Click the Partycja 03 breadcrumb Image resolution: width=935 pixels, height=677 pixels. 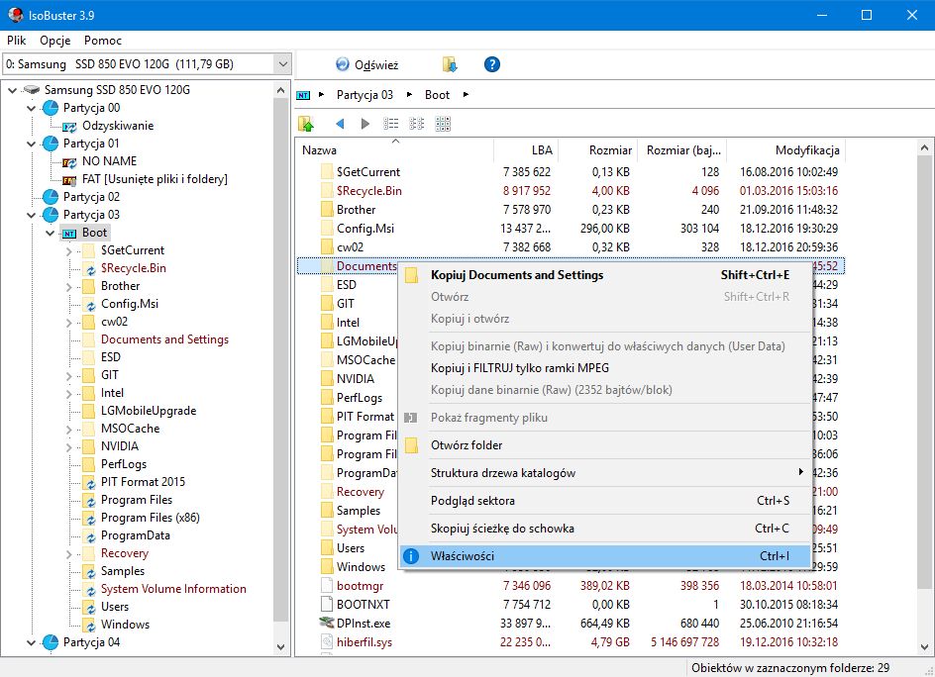coord(364,95)
